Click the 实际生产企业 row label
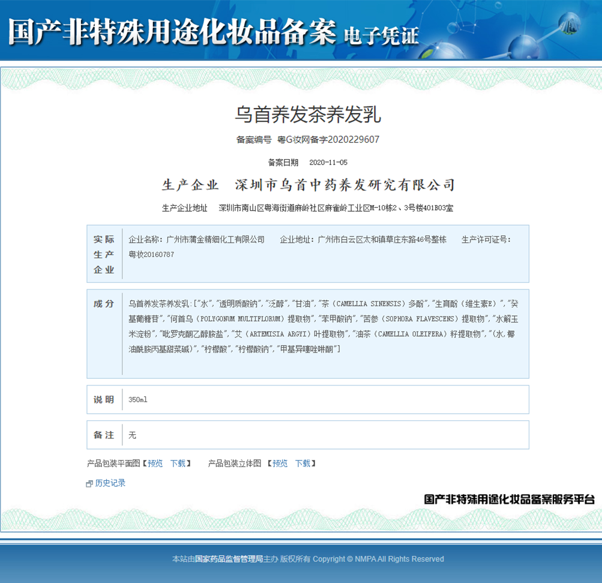 pos(104,254)
